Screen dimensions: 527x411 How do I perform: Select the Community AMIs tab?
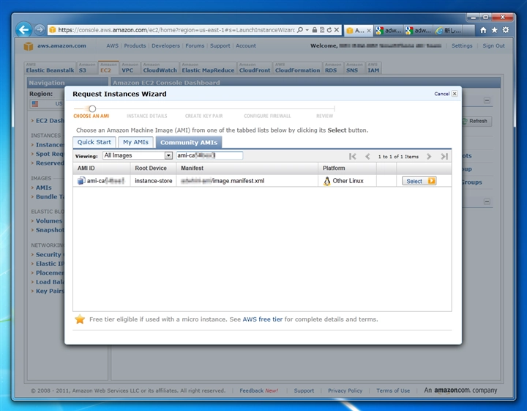point(189,142)
